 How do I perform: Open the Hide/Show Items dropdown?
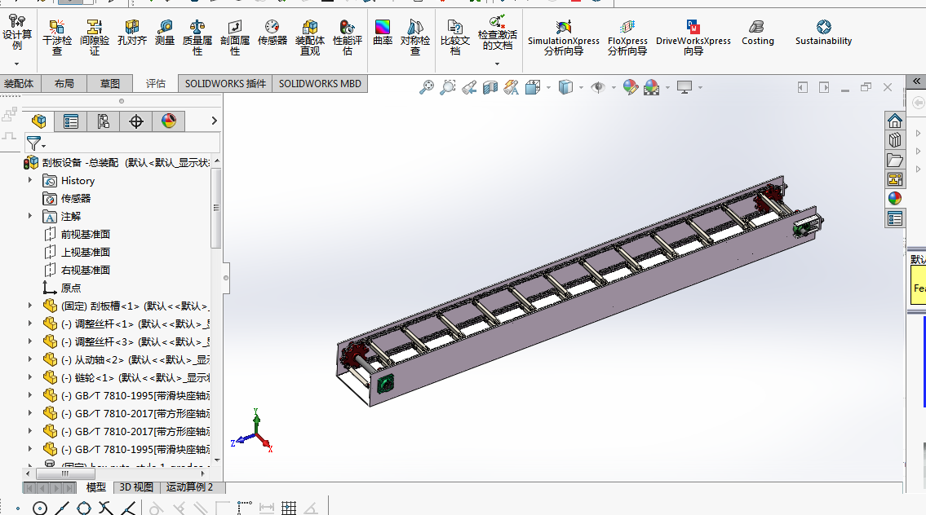(x=614, y=87)
